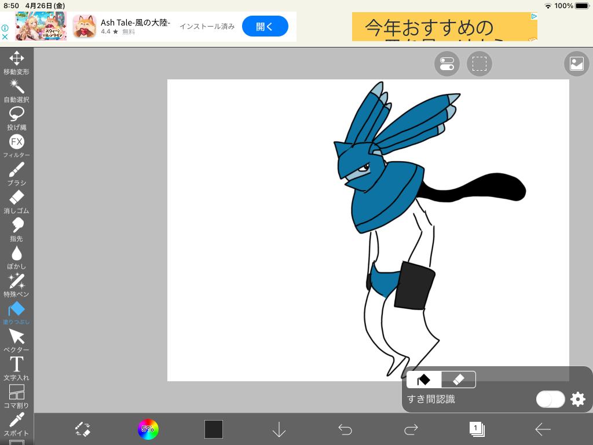The image size is (593, 445).
Task: Switch bucket to eraser mode
Action: coord(458,380)
